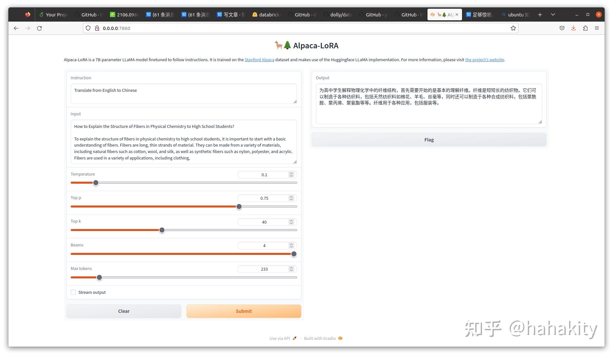This screenshot has height=356, width=613.
Task: Open Firefox application hamburger menu
Action: click(597, 28)
